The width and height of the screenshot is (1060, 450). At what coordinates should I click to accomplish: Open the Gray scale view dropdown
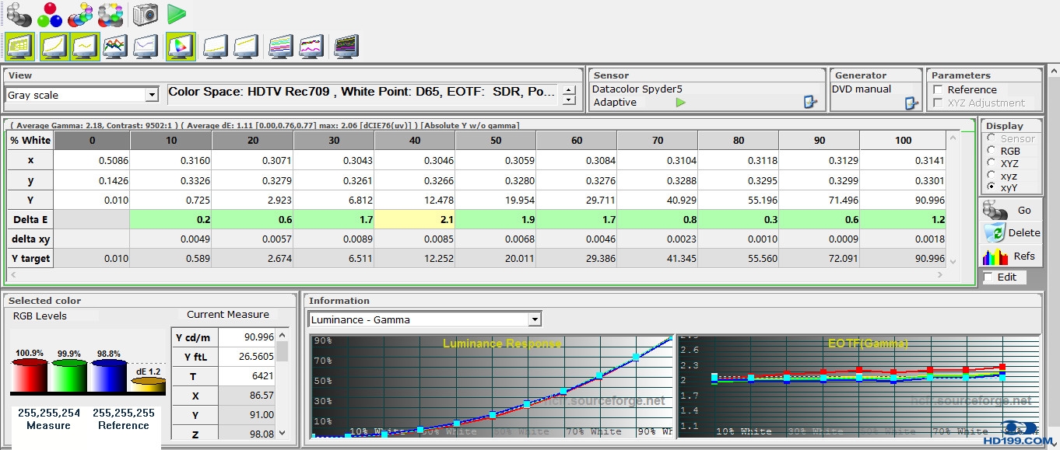(x=152, y=95)
